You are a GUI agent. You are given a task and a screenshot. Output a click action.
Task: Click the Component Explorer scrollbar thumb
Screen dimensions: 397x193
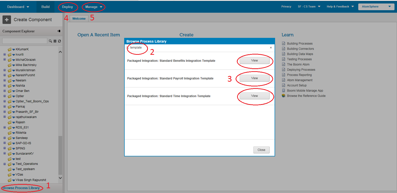pos(60,155)
